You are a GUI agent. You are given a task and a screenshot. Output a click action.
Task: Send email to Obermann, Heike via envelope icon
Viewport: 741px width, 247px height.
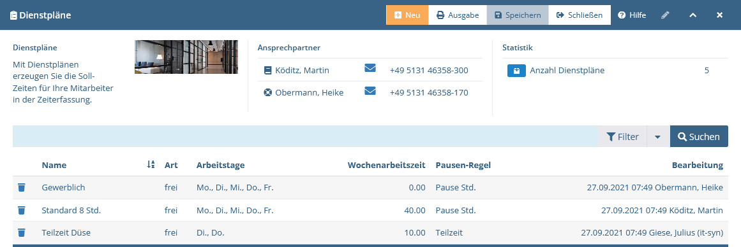pos(370,90)
